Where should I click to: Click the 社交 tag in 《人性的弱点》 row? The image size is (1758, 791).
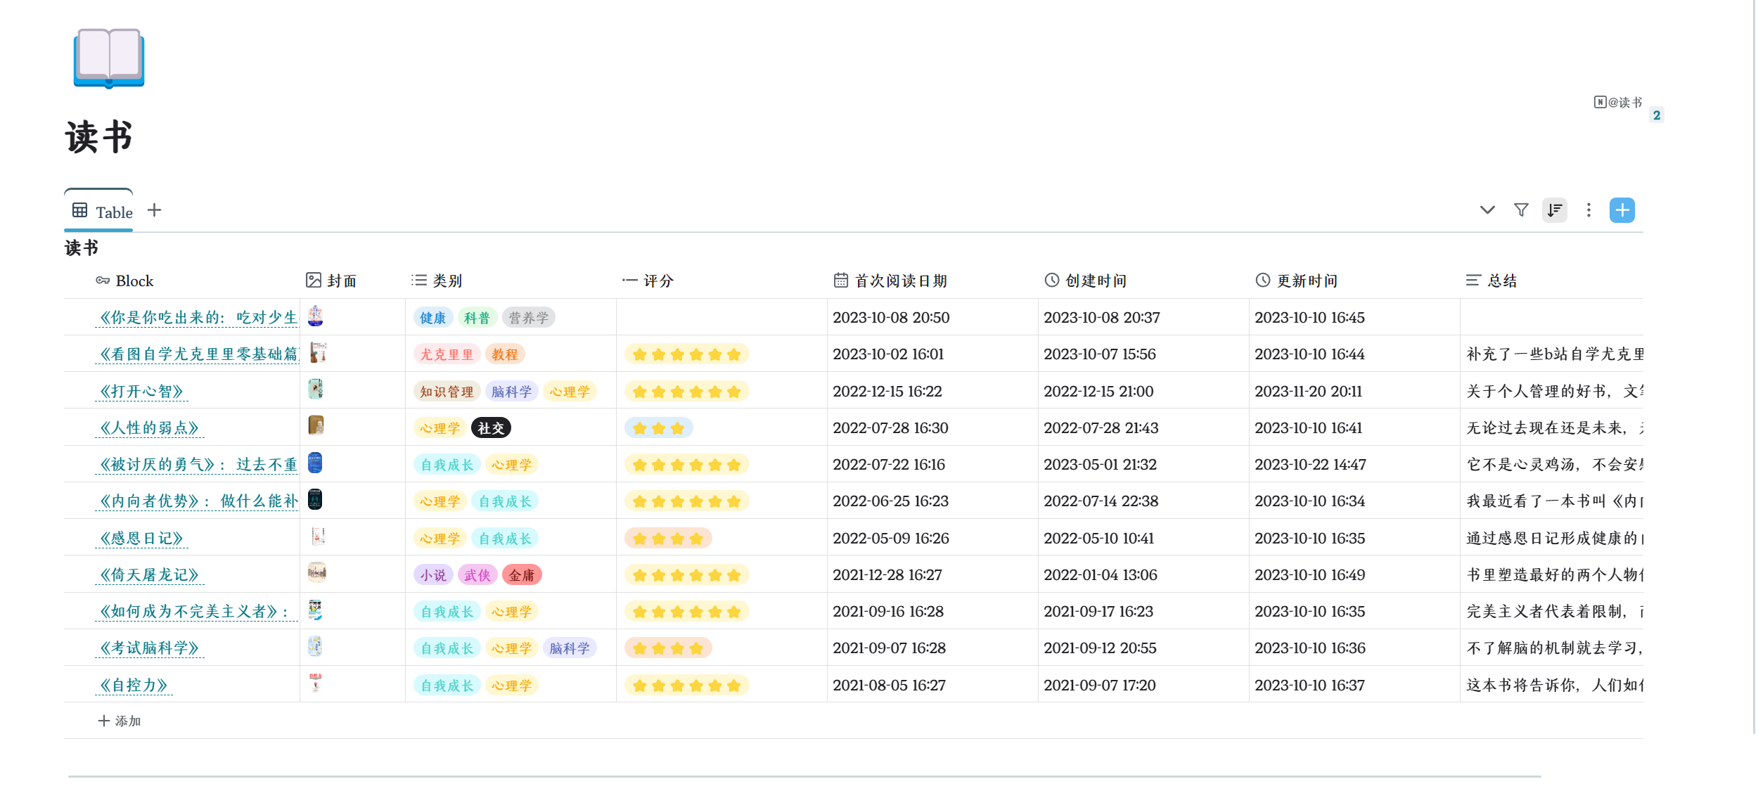point(491,428)
